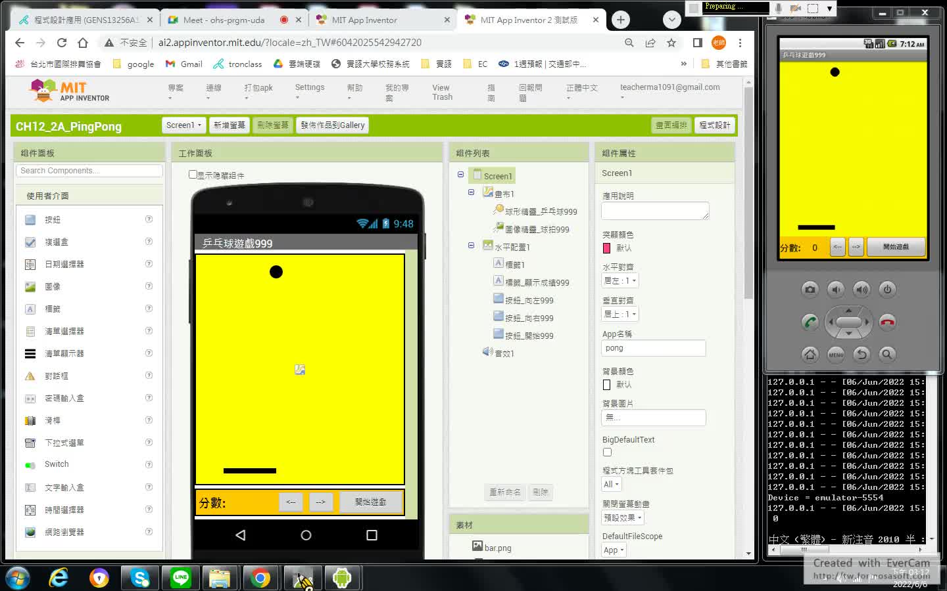The width and height of the screenshot is (947, 591).
Task: Open help icon next to Switch component
Action: tap(149, 464)
